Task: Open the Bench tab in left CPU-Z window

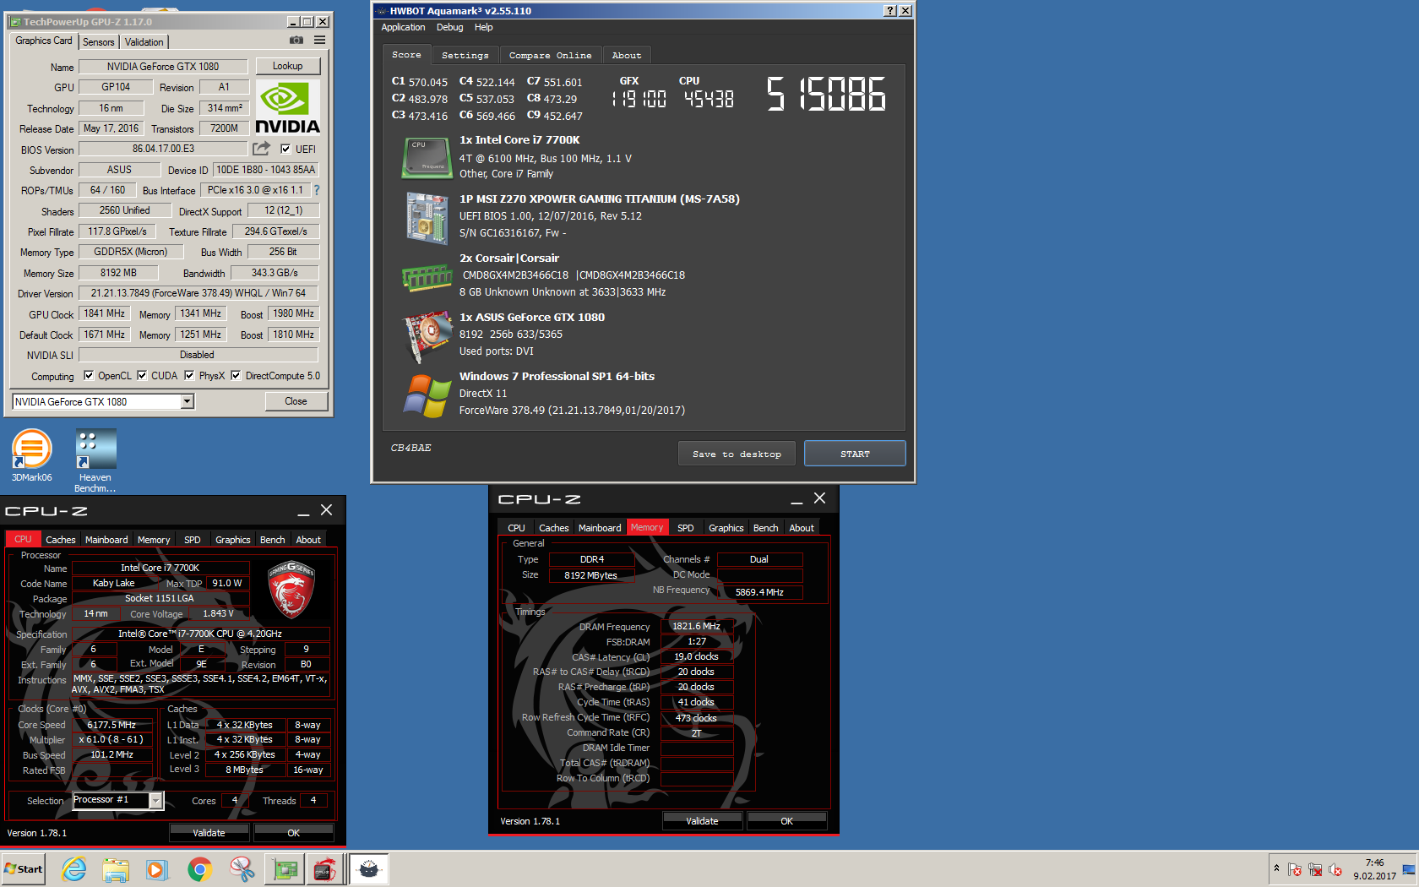Action: click(x=272, y=540)
